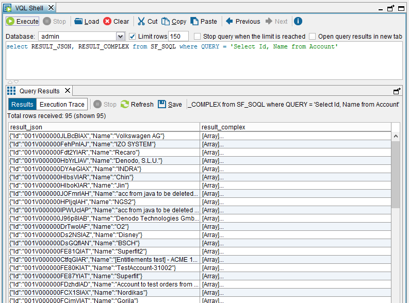Expand editor with down arrow

point(16,82)
